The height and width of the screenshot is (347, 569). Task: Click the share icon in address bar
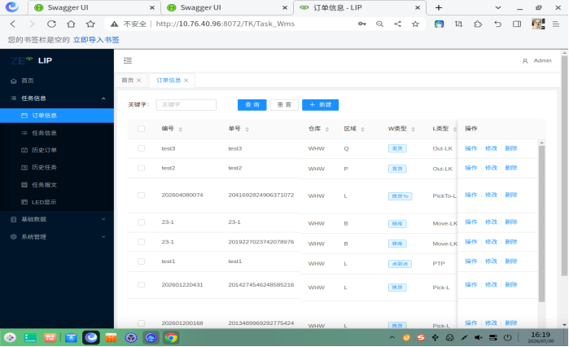(x=398, y=24)
